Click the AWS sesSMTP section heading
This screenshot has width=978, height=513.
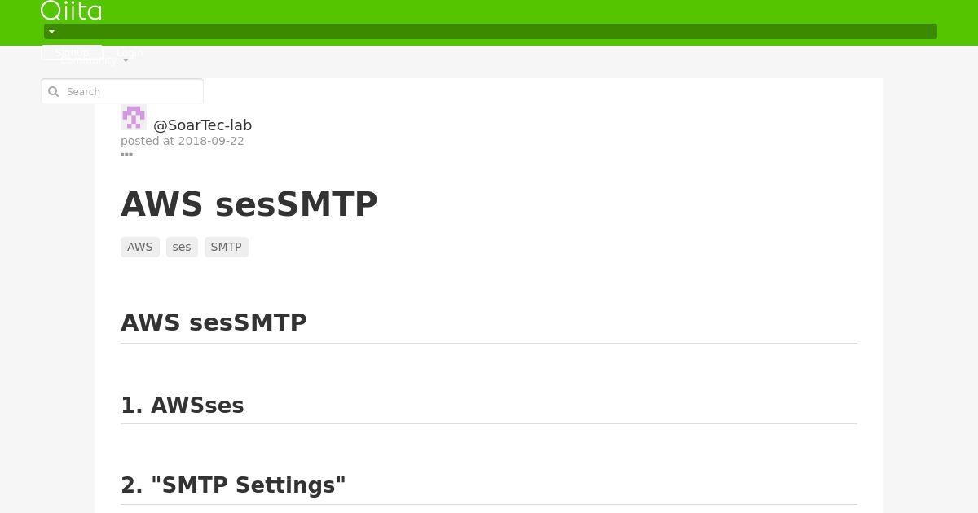coord(214,322)
